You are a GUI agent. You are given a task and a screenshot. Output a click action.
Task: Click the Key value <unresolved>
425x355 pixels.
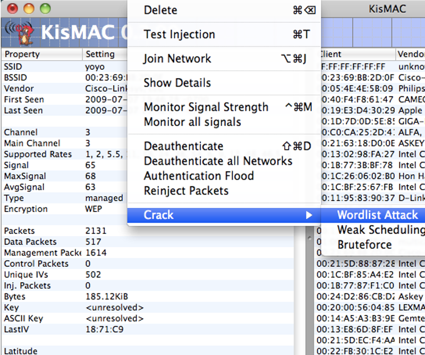click(114, 308)
